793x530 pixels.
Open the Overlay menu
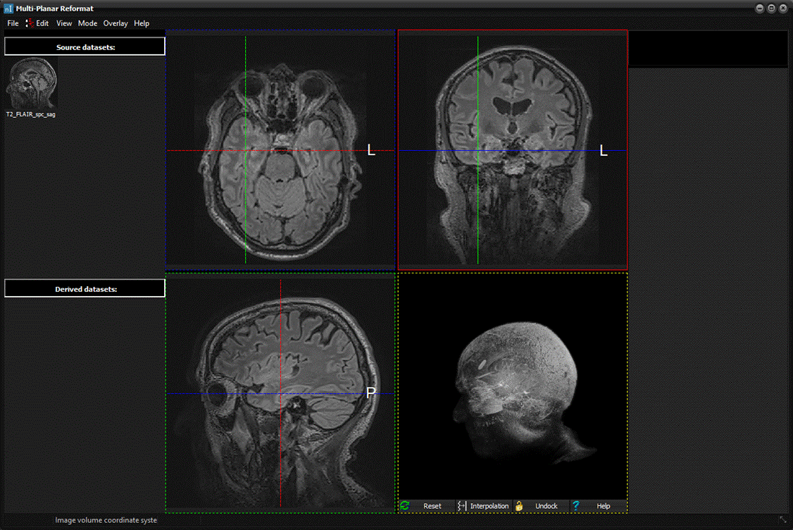coord(115,23)
